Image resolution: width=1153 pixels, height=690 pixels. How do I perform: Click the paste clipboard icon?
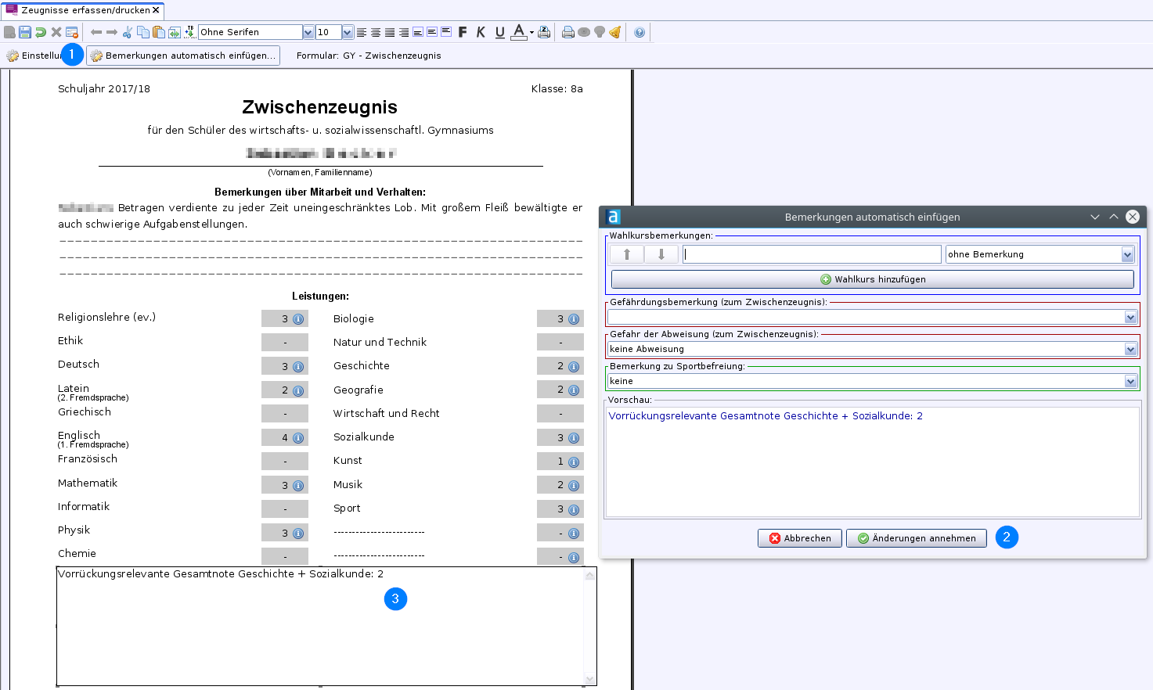pyautogui.click(x=159, y=32)
